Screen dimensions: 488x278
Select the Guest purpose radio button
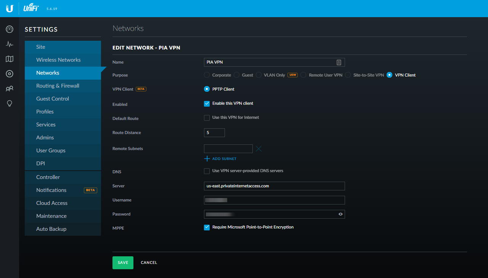236,75
